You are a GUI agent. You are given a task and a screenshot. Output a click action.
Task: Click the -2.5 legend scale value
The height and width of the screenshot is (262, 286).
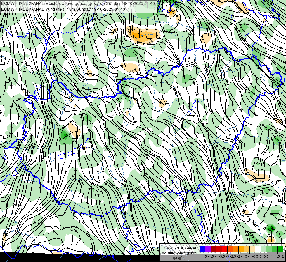[233, 256]
